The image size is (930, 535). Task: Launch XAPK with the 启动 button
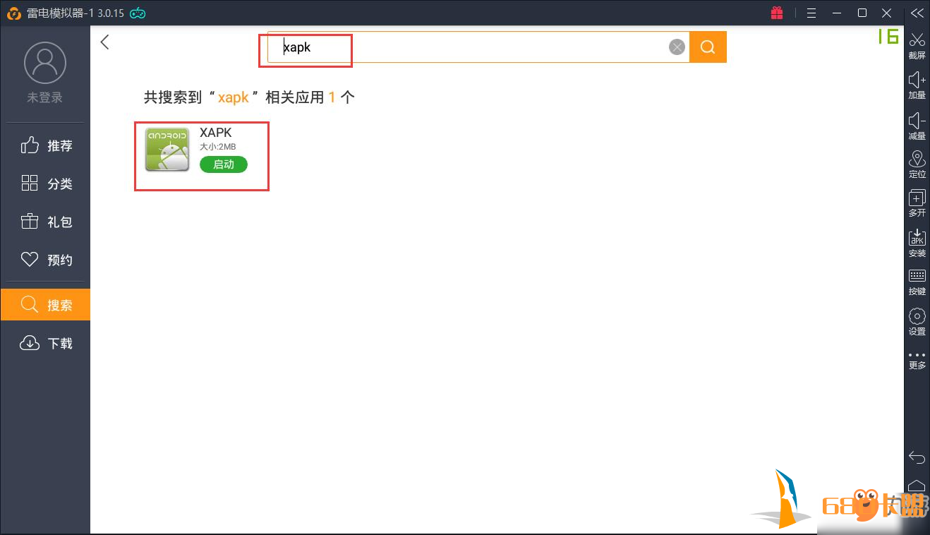click(224, 164)
